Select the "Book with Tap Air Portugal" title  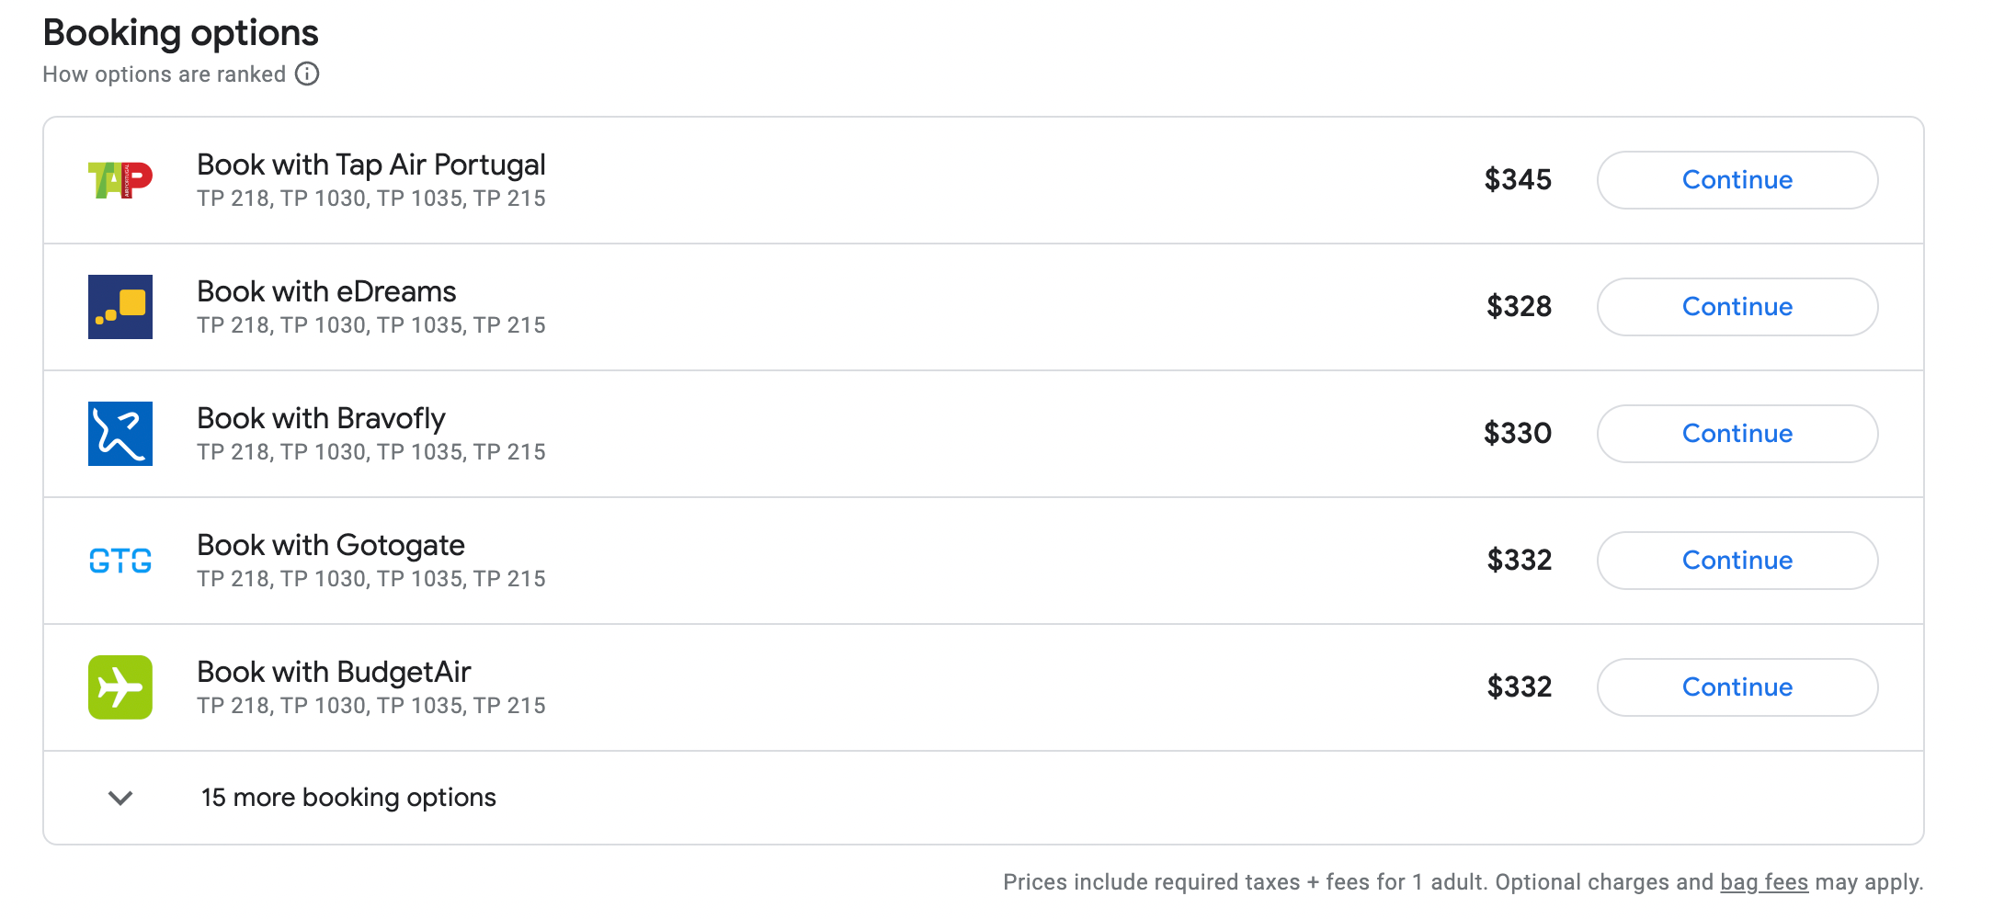click(370, 165)
